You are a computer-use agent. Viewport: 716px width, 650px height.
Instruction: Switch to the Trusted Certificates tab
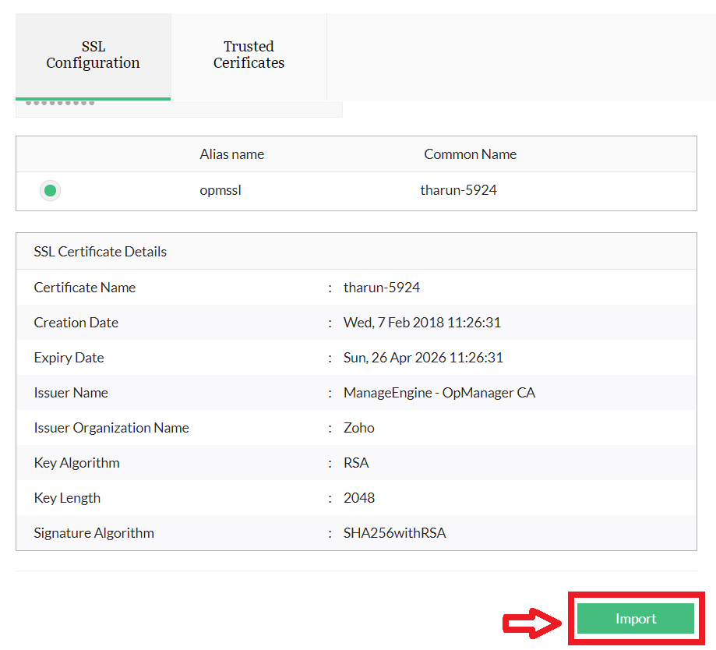pyautogui.click(x=249, y=55)
